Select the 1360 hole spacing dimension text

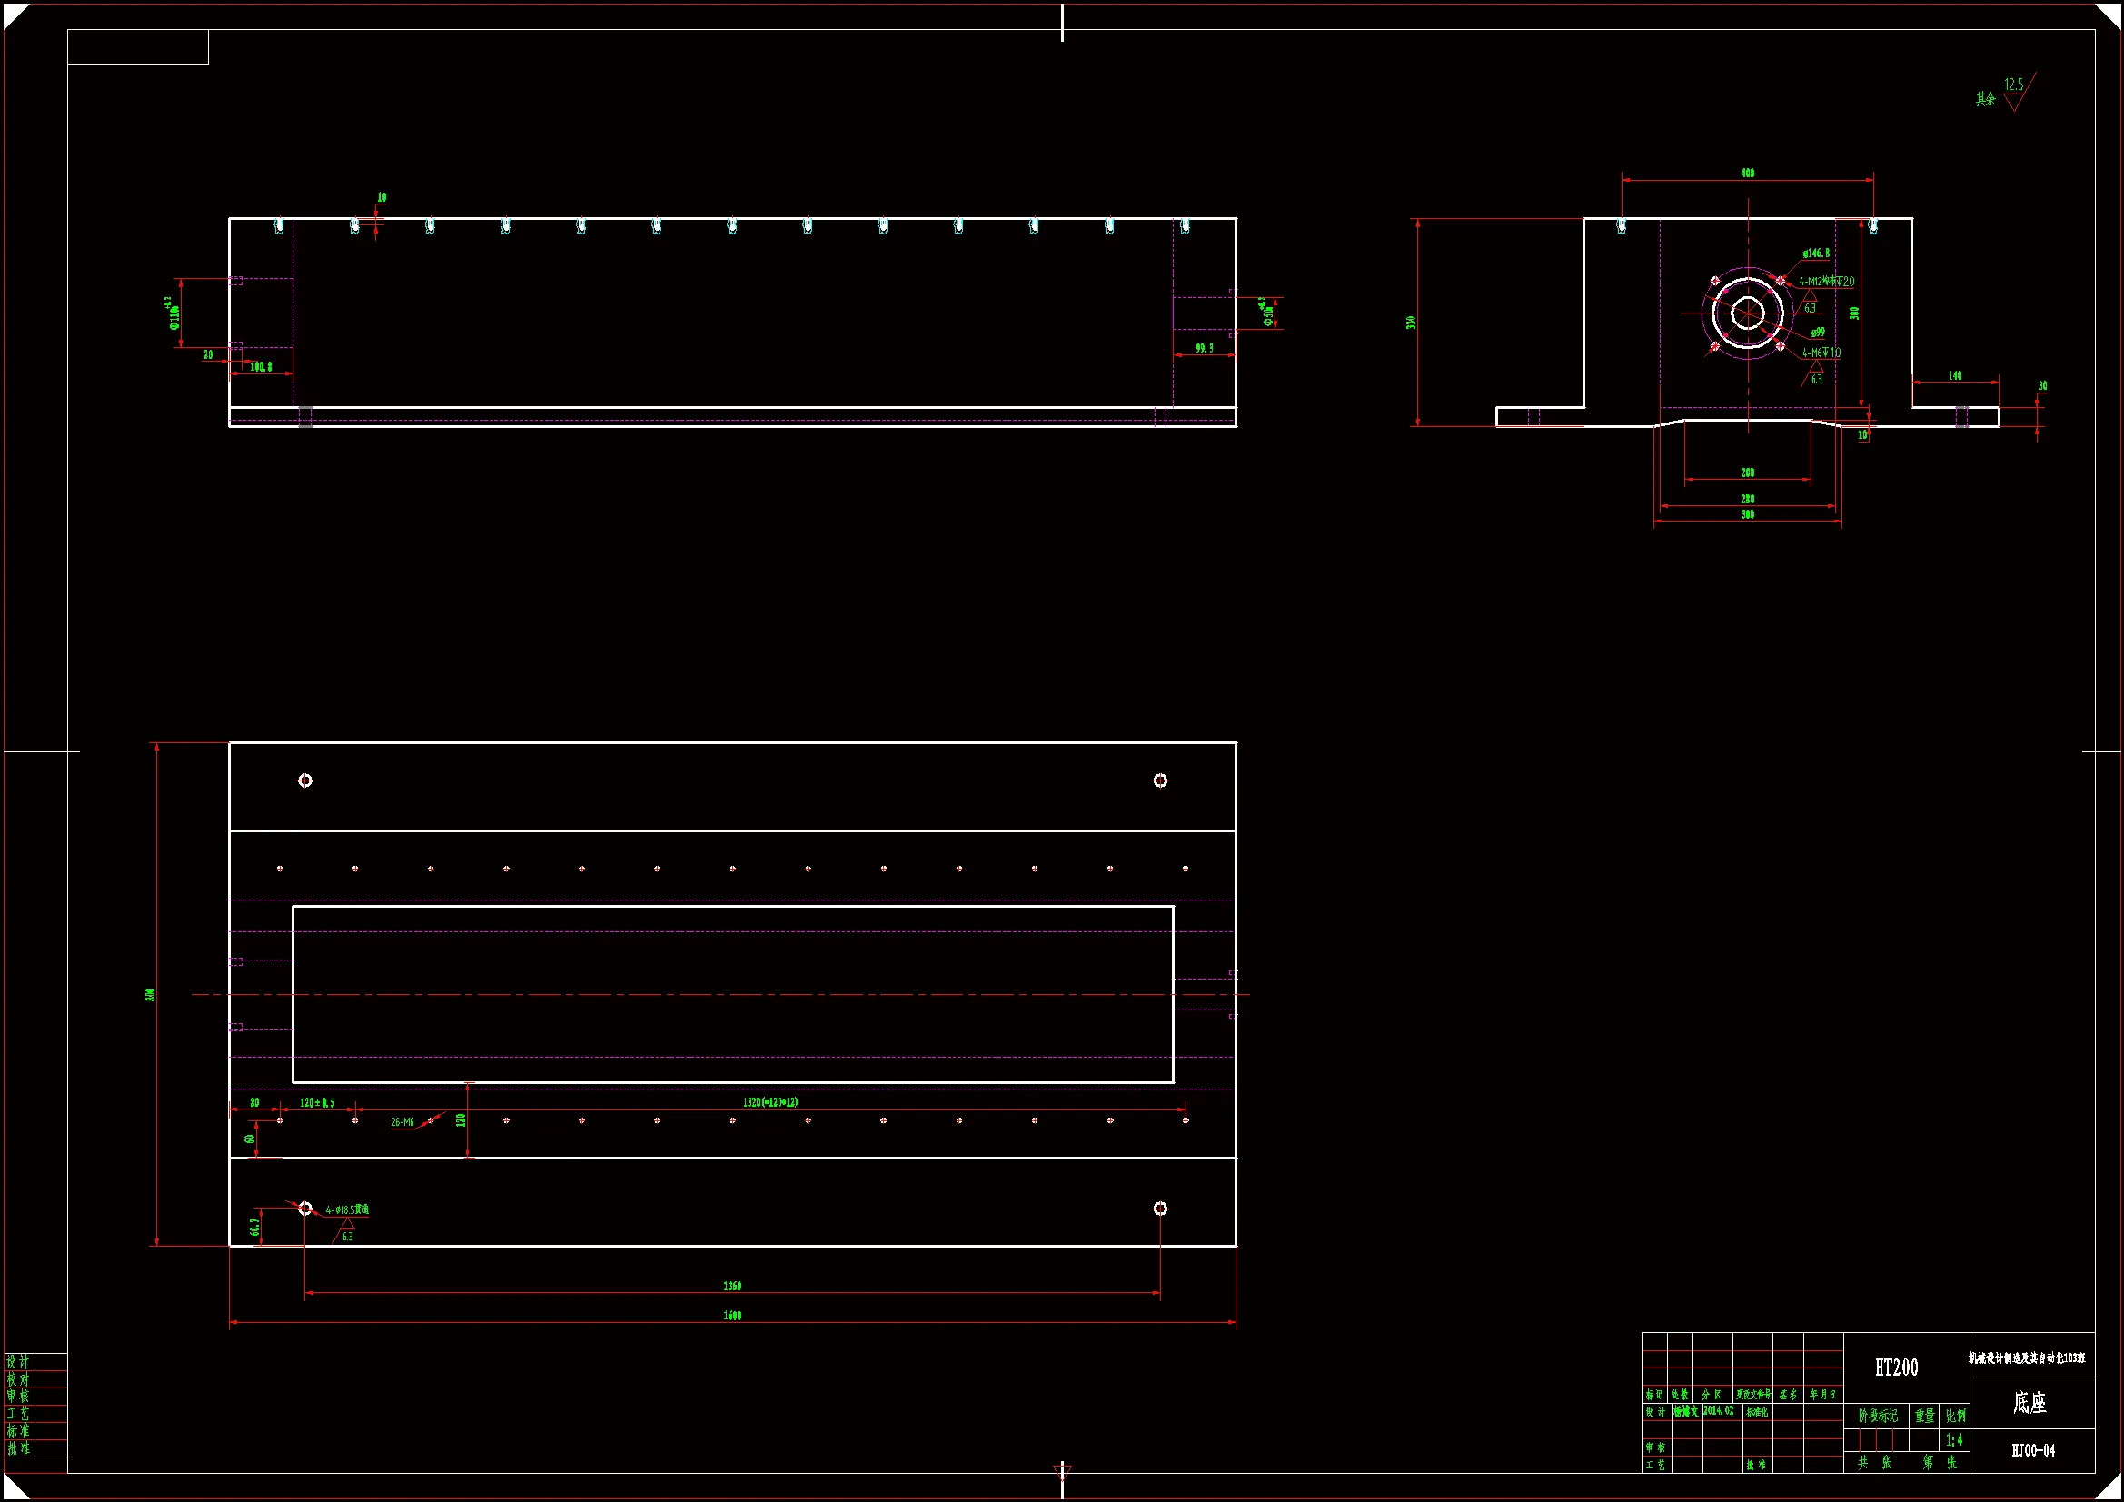(x=731, y=1286)
